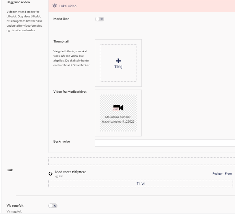Viewport: 235px width, 215px height.
Task: Turn on the Vis søgefelt switch
Action: (53, 206)
